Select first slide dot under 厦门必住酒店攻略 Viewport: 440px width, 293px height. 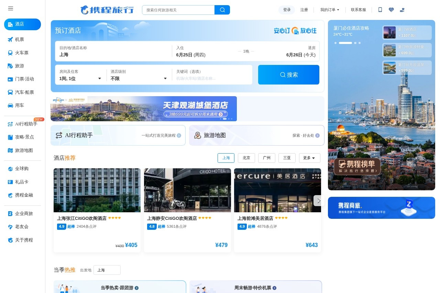tap(335, 43)
